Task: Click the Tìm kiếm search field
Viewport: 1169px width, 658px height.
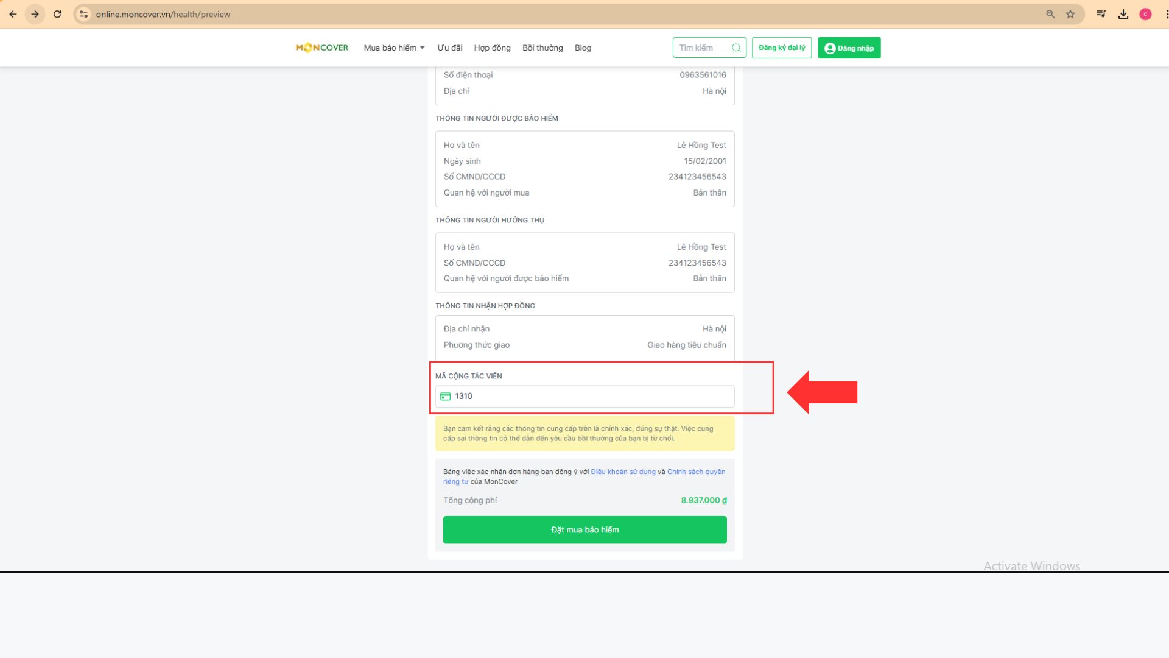Action: click(x=709, y=48)
